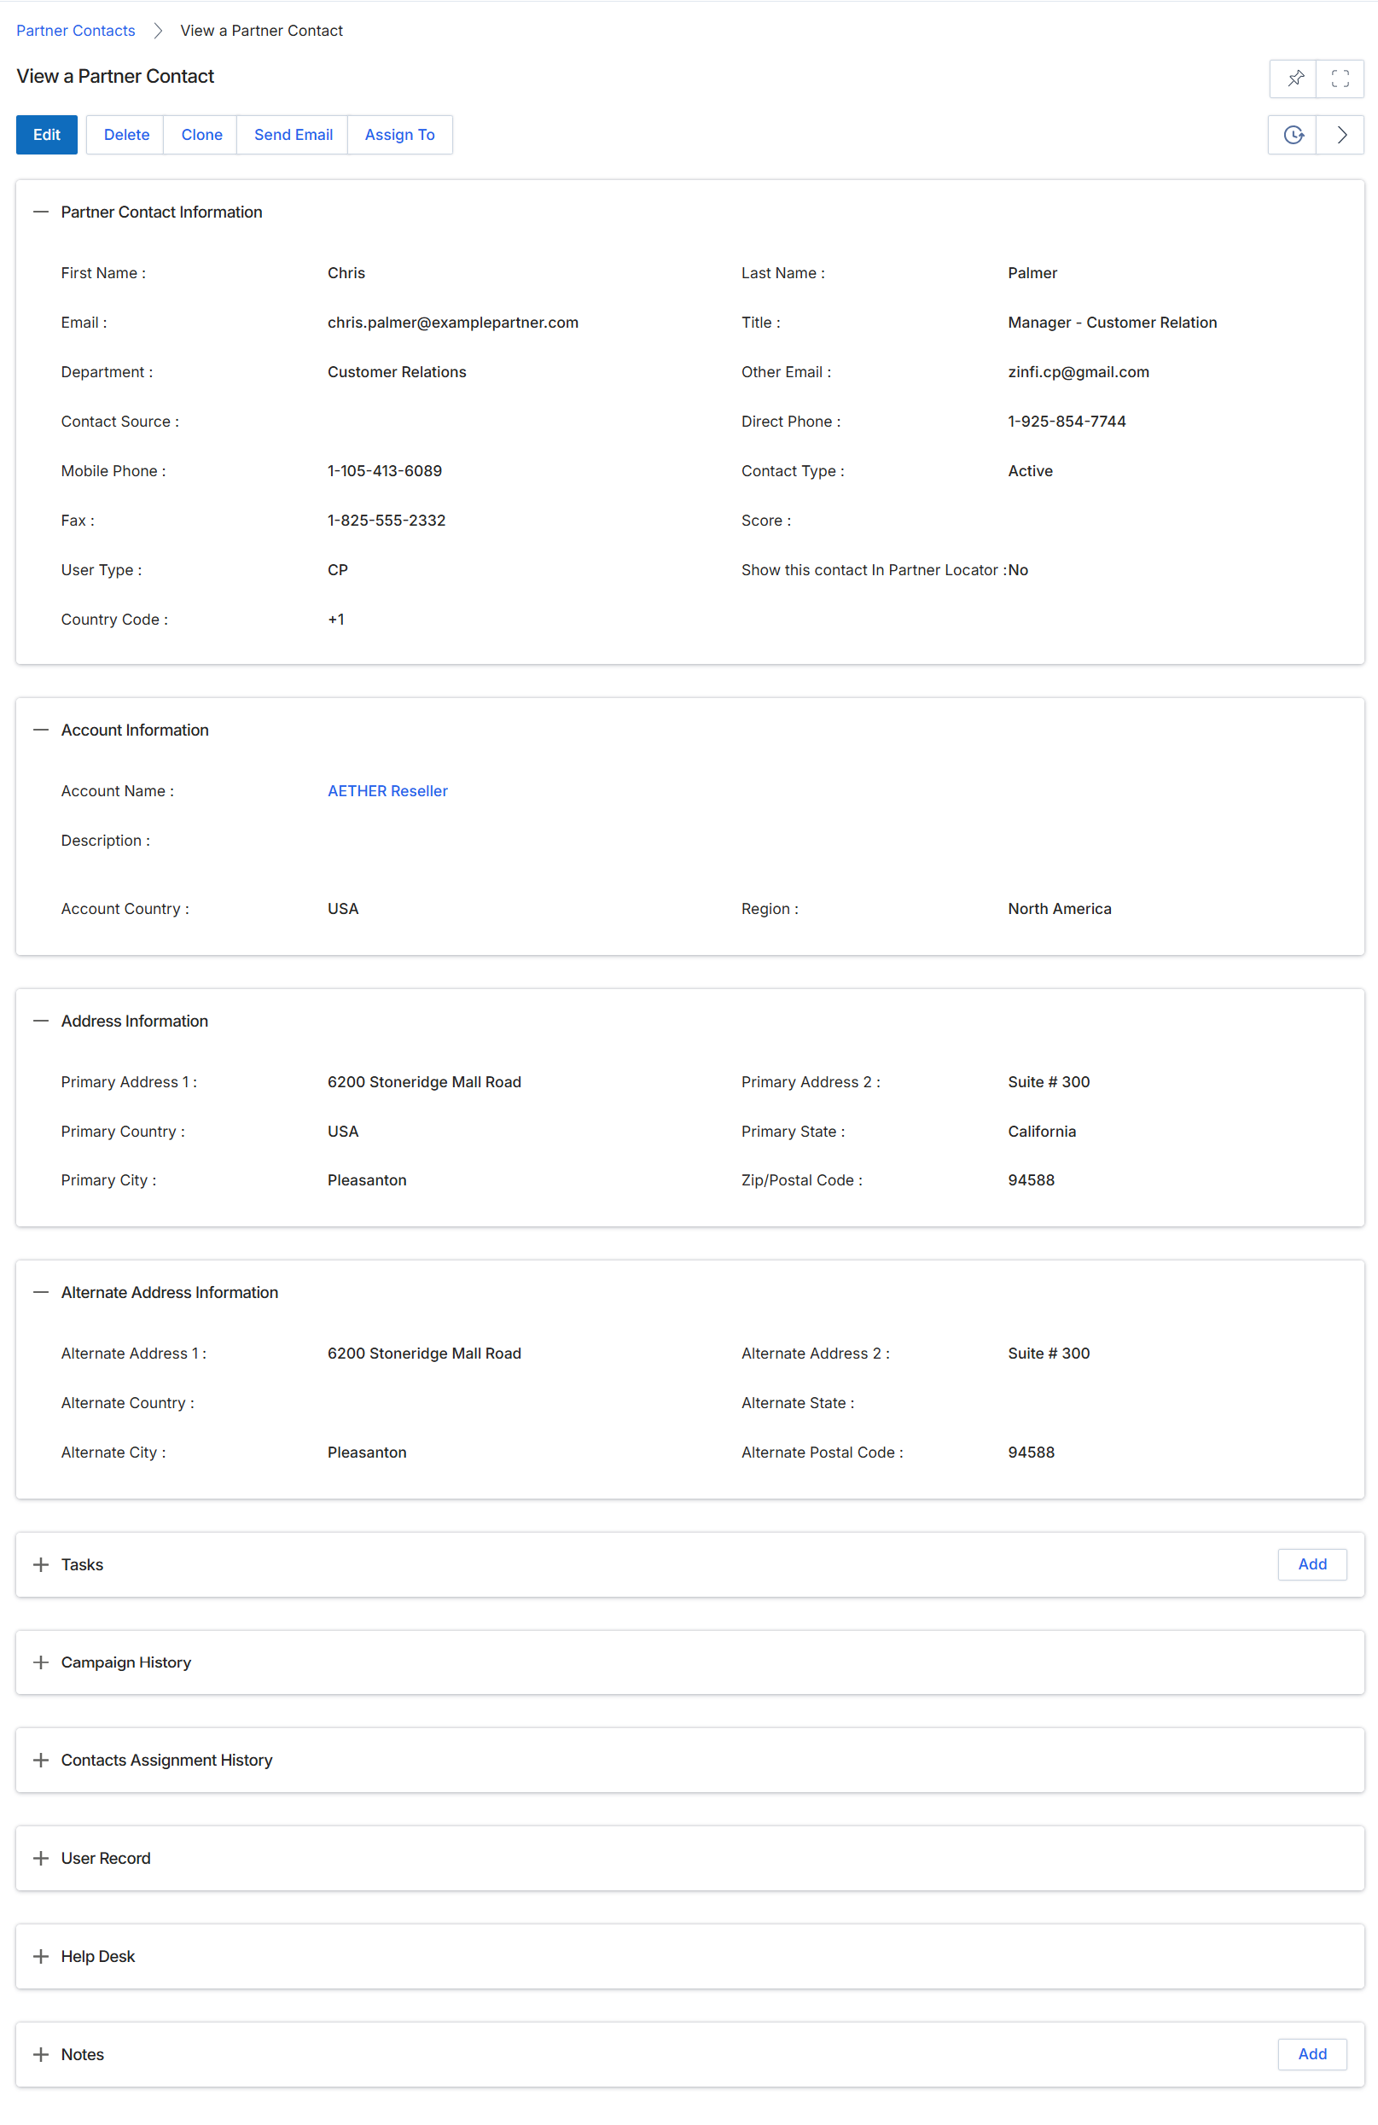The height and width of the screenshot is (2125, 1378).
Task: Open the history clock icon
Action: click(x=1294, y=135)
